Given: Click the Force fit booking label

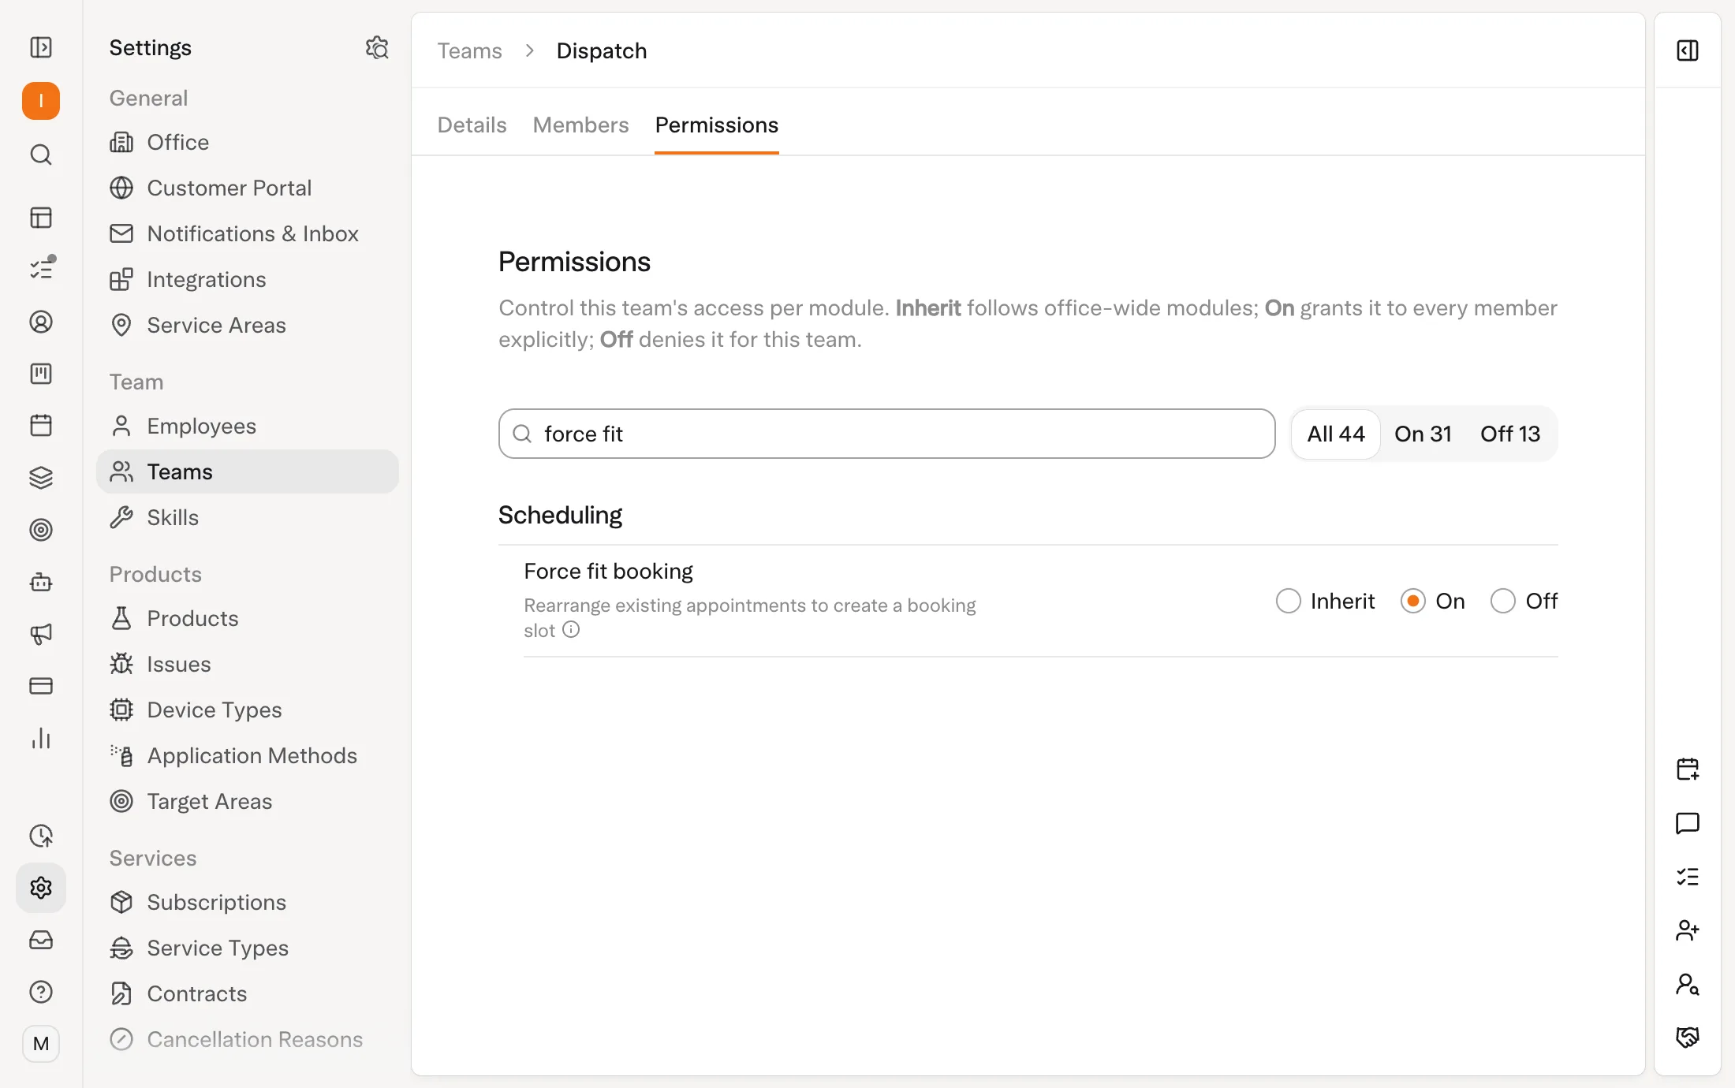Looking at the screenshot, I should (x=608, y=571).
